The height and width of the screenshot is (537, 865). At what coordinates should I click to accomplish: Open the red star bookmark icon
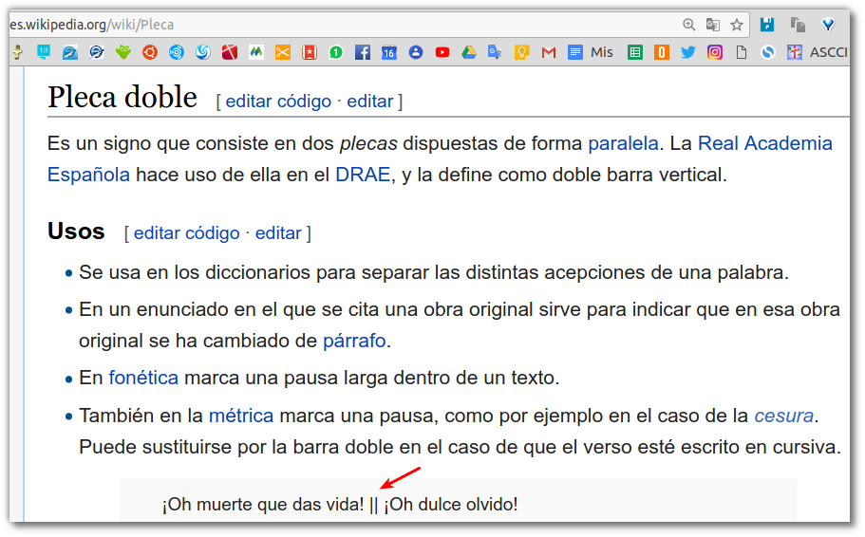tap(309, 52)
